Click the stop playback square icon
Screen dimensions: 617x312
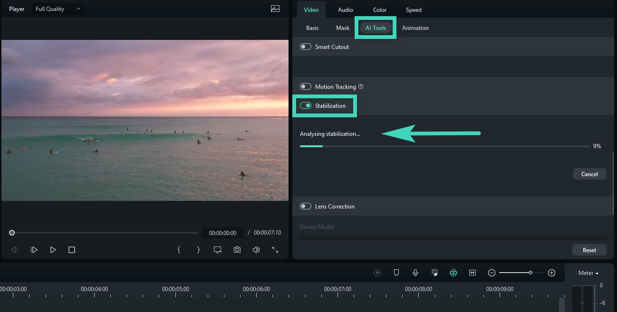click(x=72, y=250)
